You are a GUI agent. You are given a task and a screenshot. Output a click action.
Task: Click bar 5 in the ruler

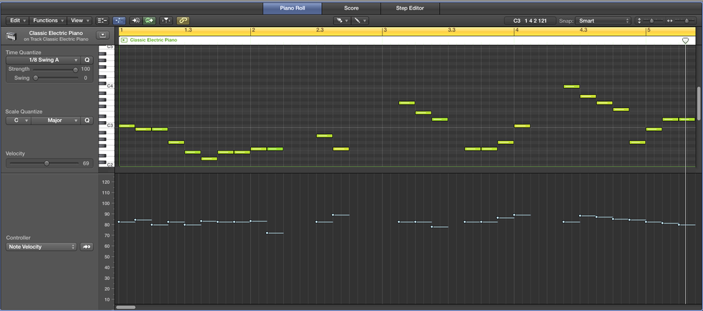click(649, 30)
